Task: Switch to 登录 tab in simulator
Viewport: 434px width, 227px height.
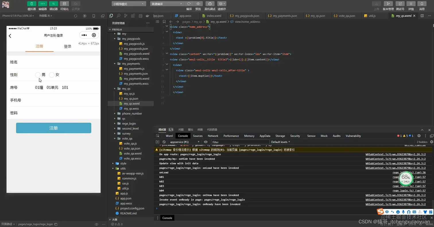Action: pos(68,46)
